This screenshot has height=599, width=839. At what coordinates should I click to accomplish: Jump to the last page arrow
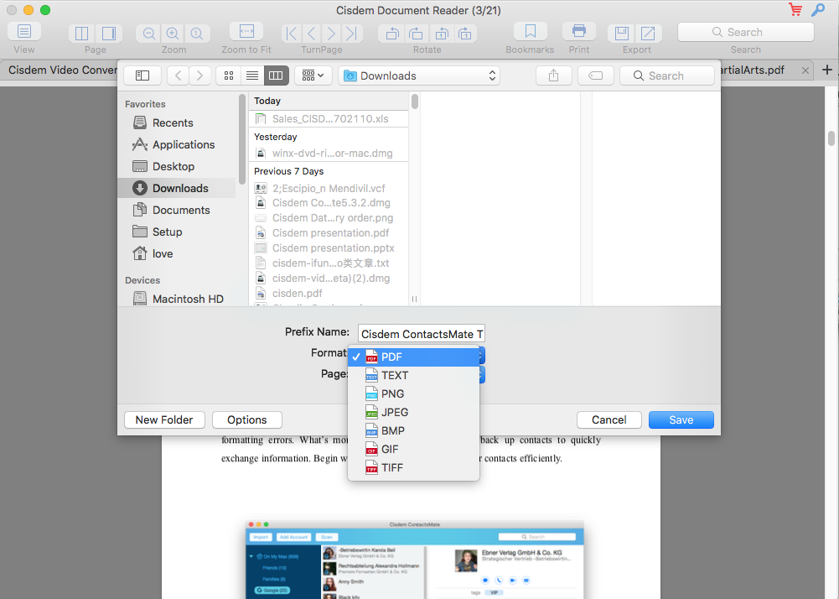click(x=352, y=34)
